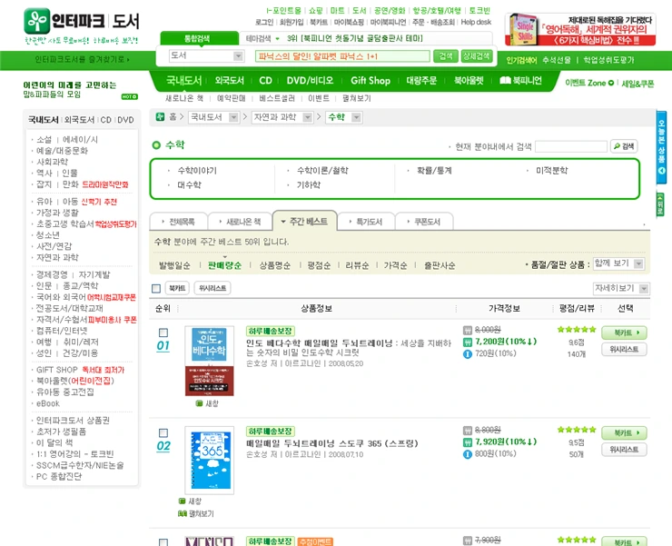Click the green sale price icon beside 7,200원
Image resolution: width=672 pixels, height=546 pixels.
[468, 342]
